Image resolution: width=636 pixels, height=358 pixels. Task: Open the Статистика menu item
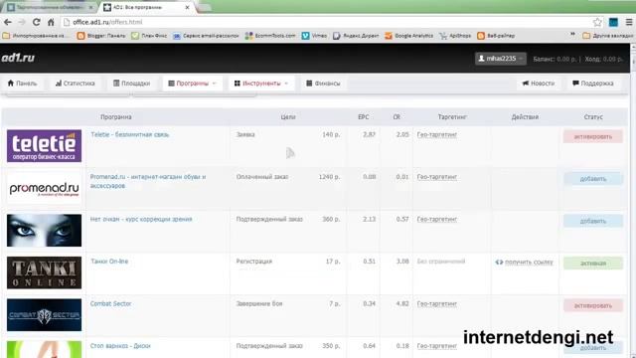pos(76,84)
